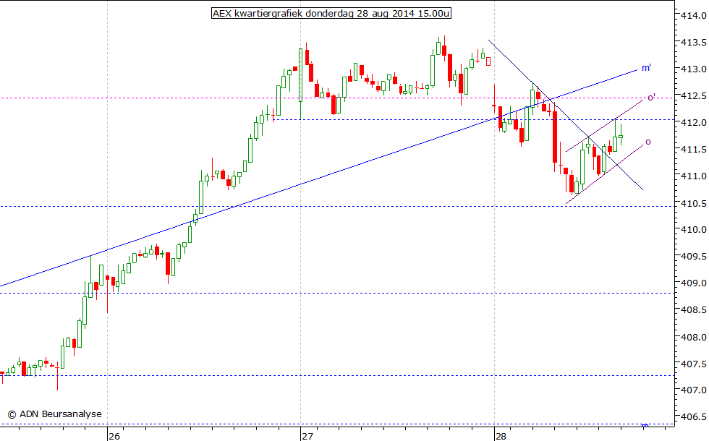Select the 414.0 price axis label

coord(694,15)
